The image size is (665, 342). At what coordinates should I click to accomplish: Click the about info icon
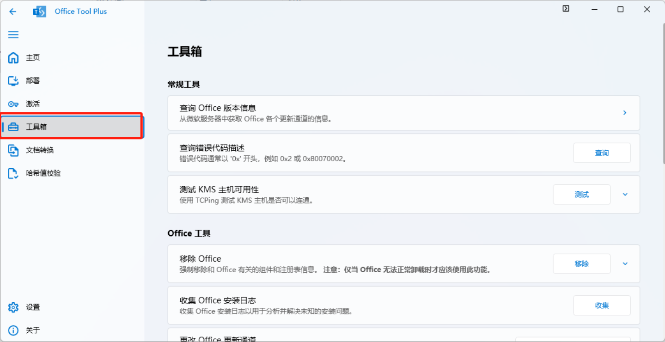13,330
